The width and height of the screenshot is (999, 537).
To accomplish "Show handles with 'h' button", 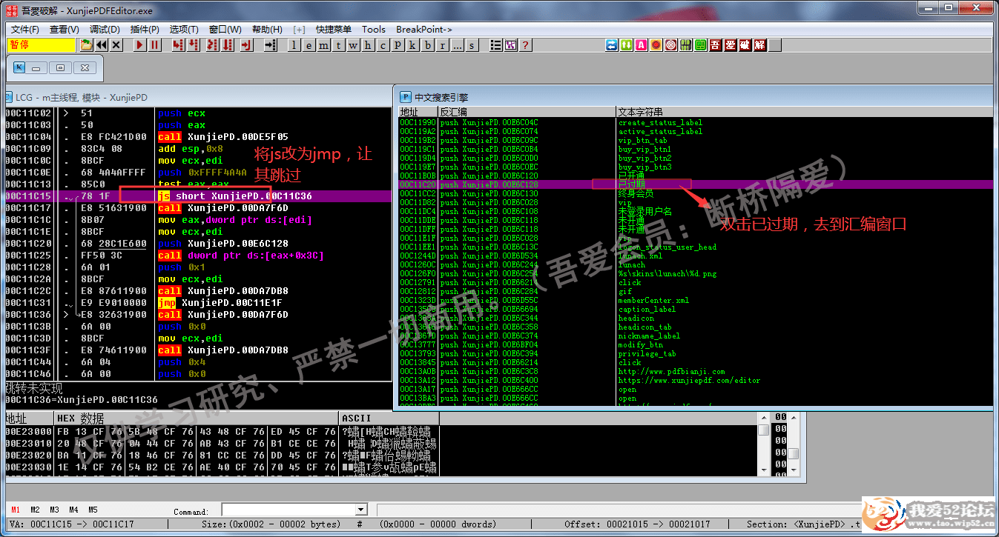I will point(368,45).
